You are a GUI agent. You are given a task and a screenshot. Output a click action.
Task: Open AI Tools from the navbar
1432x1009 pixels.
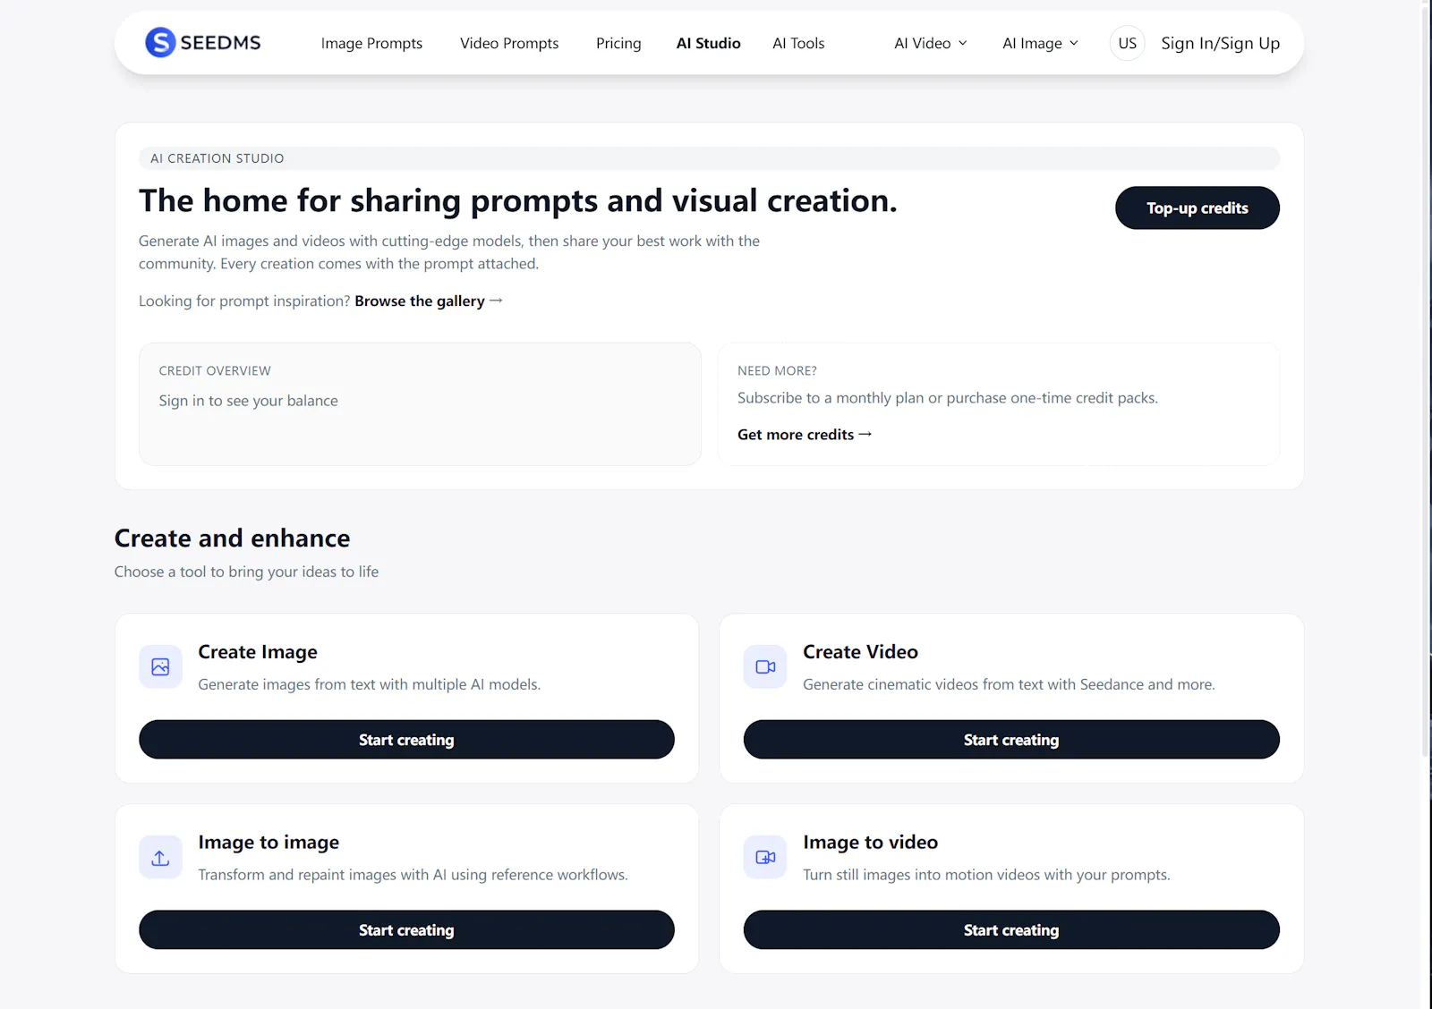click(798, 43)
